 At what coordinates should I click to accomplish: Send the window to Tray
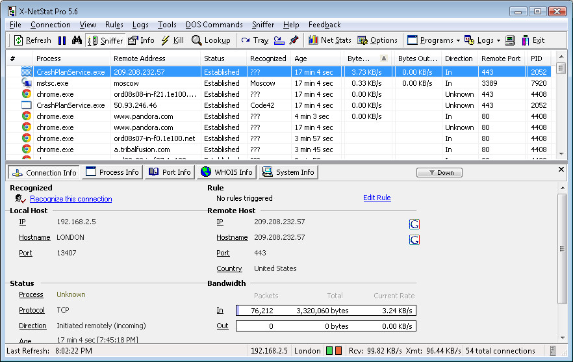(x=255, y=40)
